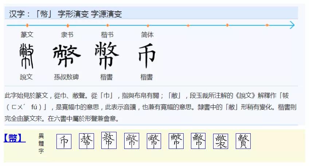
Task: Click the seal script glyph under 篆文
Action: (x=27, y=56)
